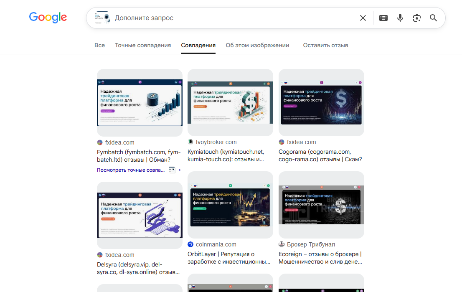Open the Kymiatouch result thumbnail image
The width and height of the screenshot is (462, 292).
231,102
